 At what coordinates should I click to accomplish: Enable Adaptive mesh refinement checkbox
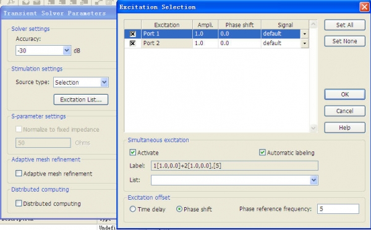click(x=19, y=173)
